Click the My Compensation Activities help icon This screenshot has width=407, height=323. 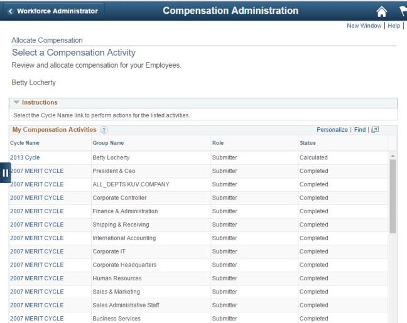[102, 130]
